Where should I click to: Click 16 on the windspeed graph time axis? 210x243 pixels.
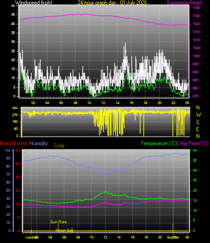point(131,103)
